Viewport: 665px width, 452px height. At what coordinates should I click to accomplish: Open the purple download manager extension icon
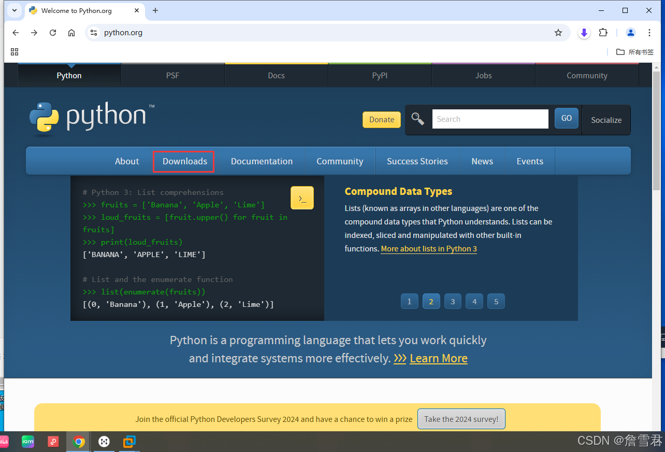(584, 33)
